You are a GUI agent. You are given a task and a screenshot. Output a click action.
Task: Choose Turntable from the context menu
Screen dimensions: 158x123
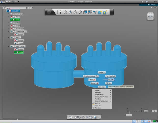click(102, 108)
